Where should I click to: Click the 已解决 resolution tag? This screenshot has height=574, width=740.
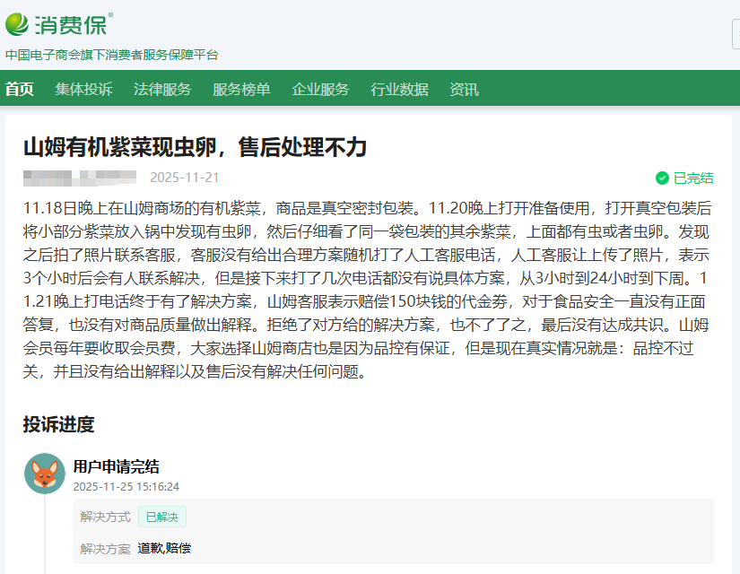tap(161, 517)
